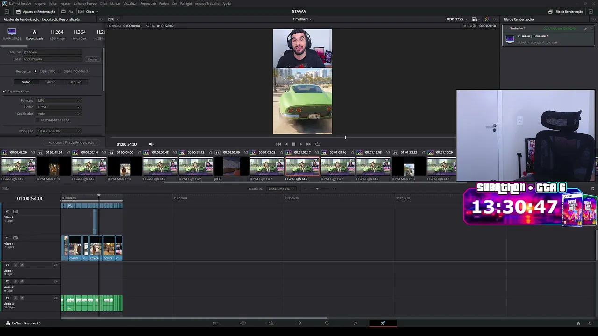
Task: Click Adicionar à Fila de Renderização button
Action: (71, 142)
